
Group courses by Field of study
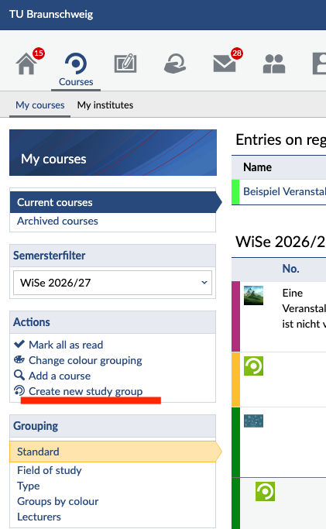click(x=50, y=470)
